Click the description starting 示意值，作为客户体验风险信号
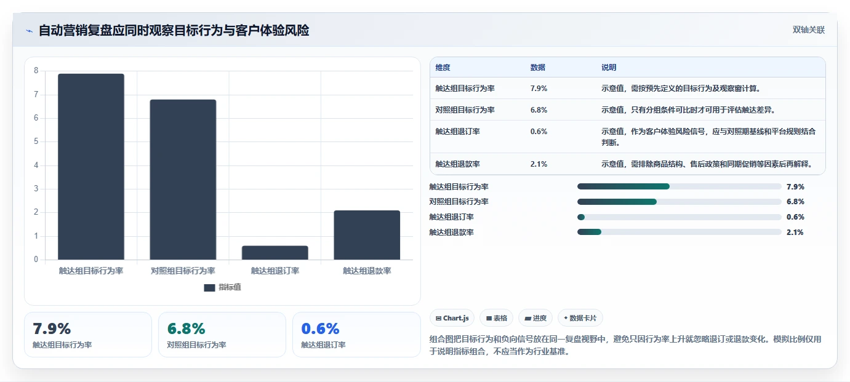 click(708, 137)
